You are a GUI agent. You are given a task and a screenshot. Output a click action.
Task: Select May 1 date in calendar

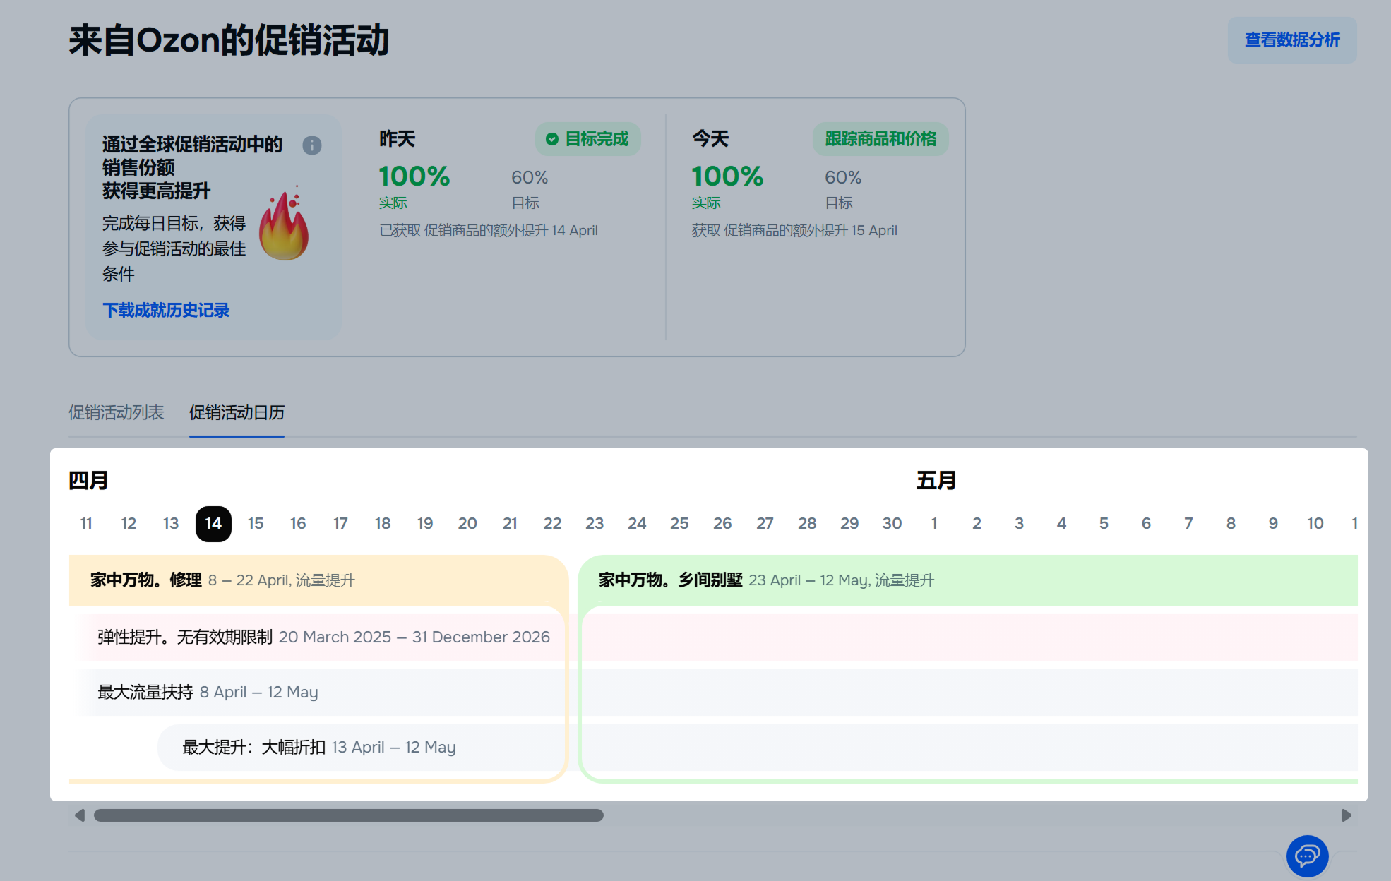click(934, 524)
